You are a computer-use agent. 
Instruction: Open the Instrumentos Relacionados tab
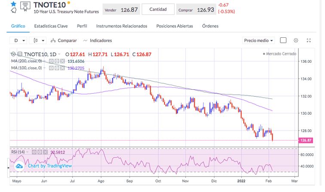click(x=122, y=26)
